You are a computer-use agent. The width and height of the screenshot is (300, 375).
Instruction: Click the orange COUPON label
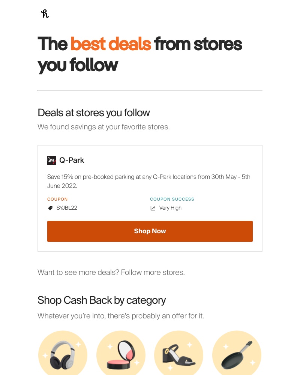tap(57, 199)
